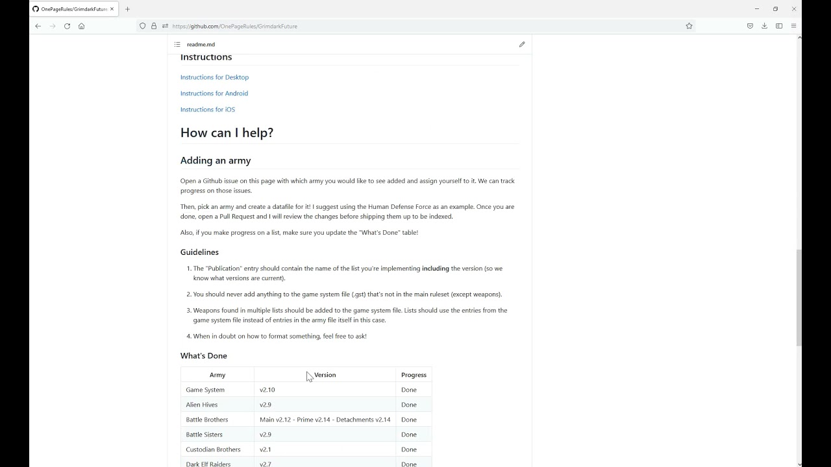Open the Instructions for Desktop link
This screenshot has width=831, height=467.
click(214, 77)
